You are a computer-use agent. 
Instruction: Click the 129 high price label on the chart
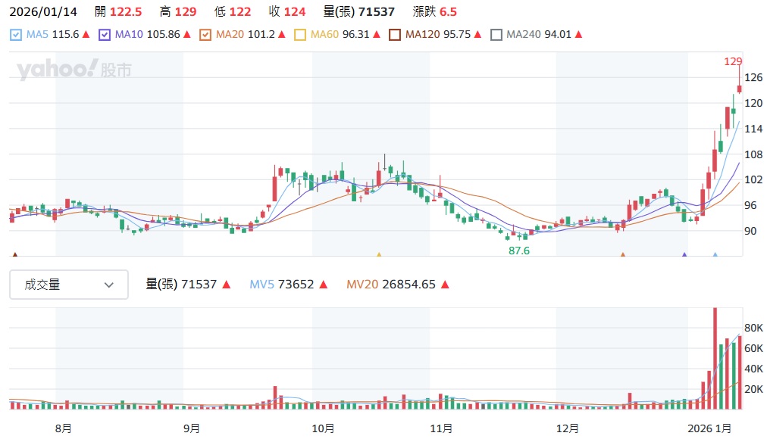733,61
